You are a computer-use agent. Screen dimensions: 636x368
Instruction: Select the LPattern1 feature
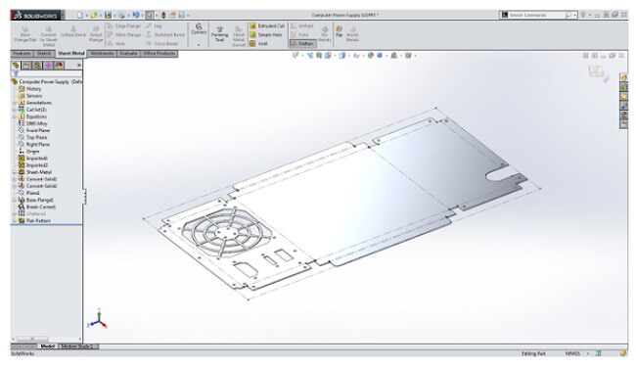coord(32,213)
